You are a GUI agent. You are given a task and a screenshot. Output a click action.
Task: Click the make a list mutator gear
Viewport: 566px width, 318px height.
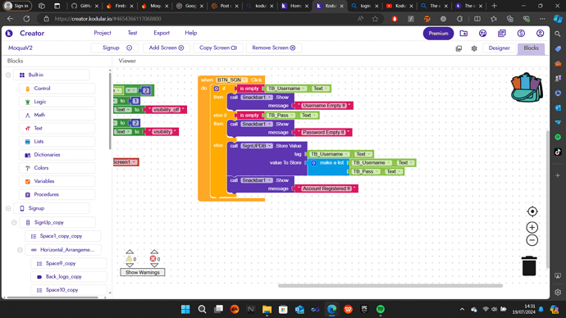313,163
